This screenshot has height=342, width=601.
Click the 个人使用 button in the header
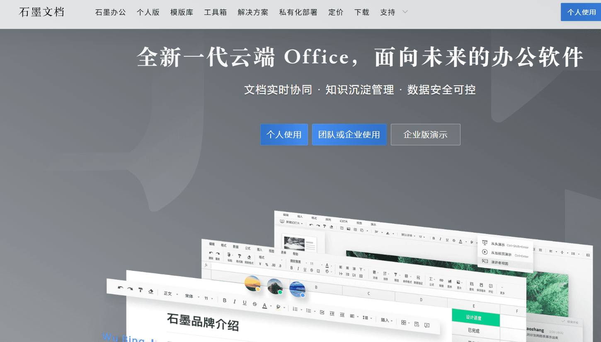pos(581,12)
